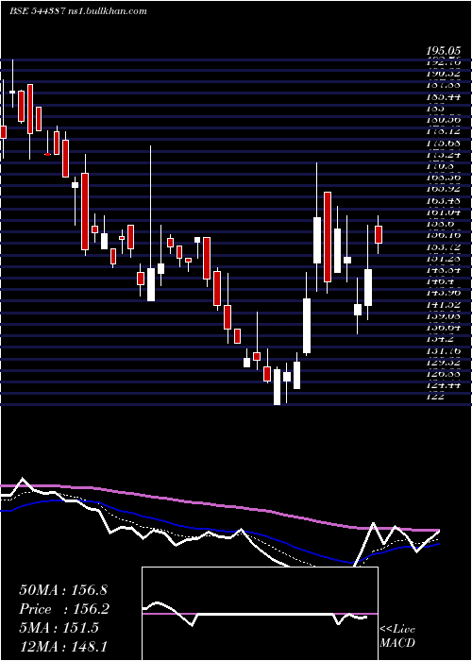
Task: Select the 122 bottom price label
Action: click(435, 397)
